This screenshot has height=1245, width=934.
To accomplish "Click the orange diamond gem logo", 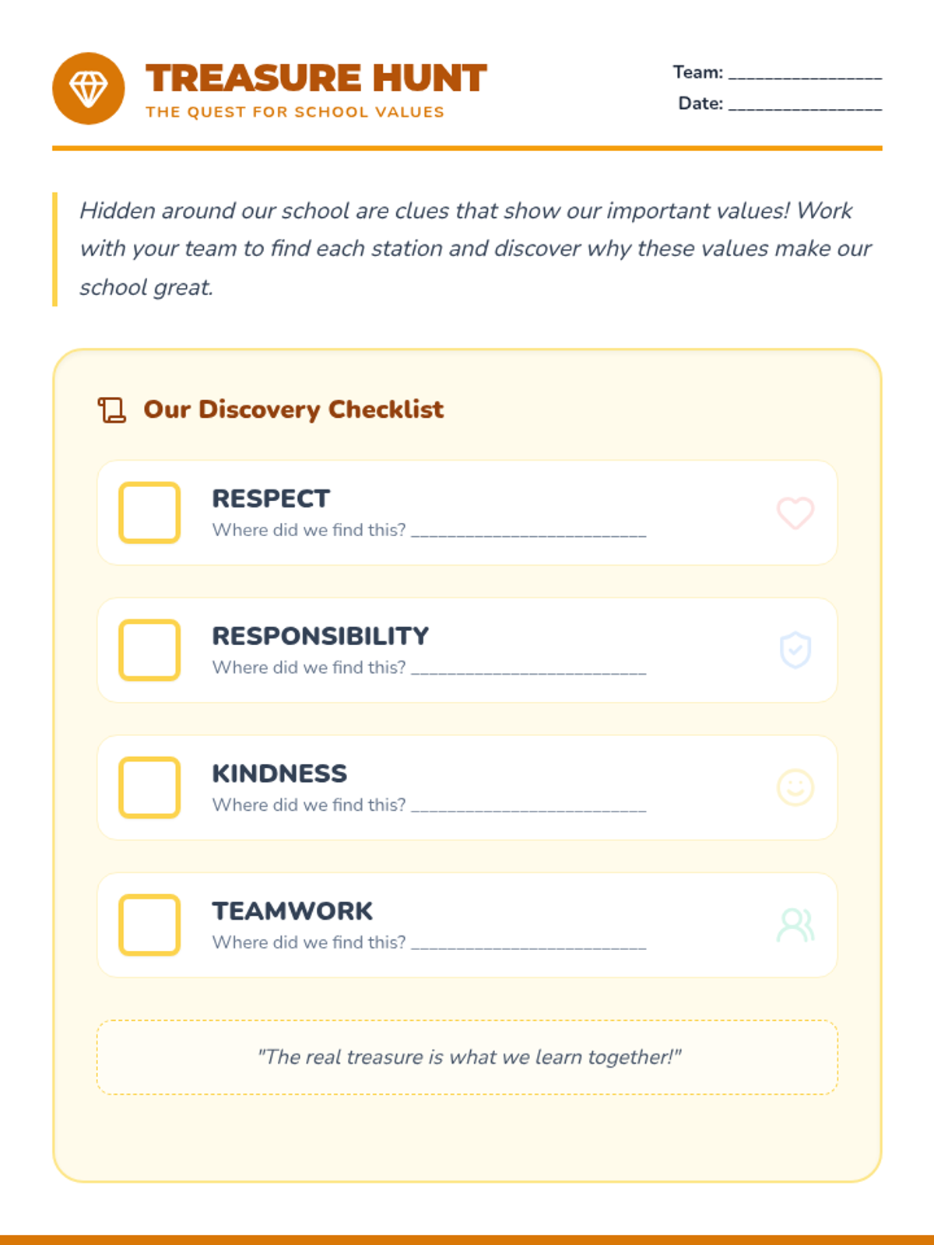I will tap(89, 89).
